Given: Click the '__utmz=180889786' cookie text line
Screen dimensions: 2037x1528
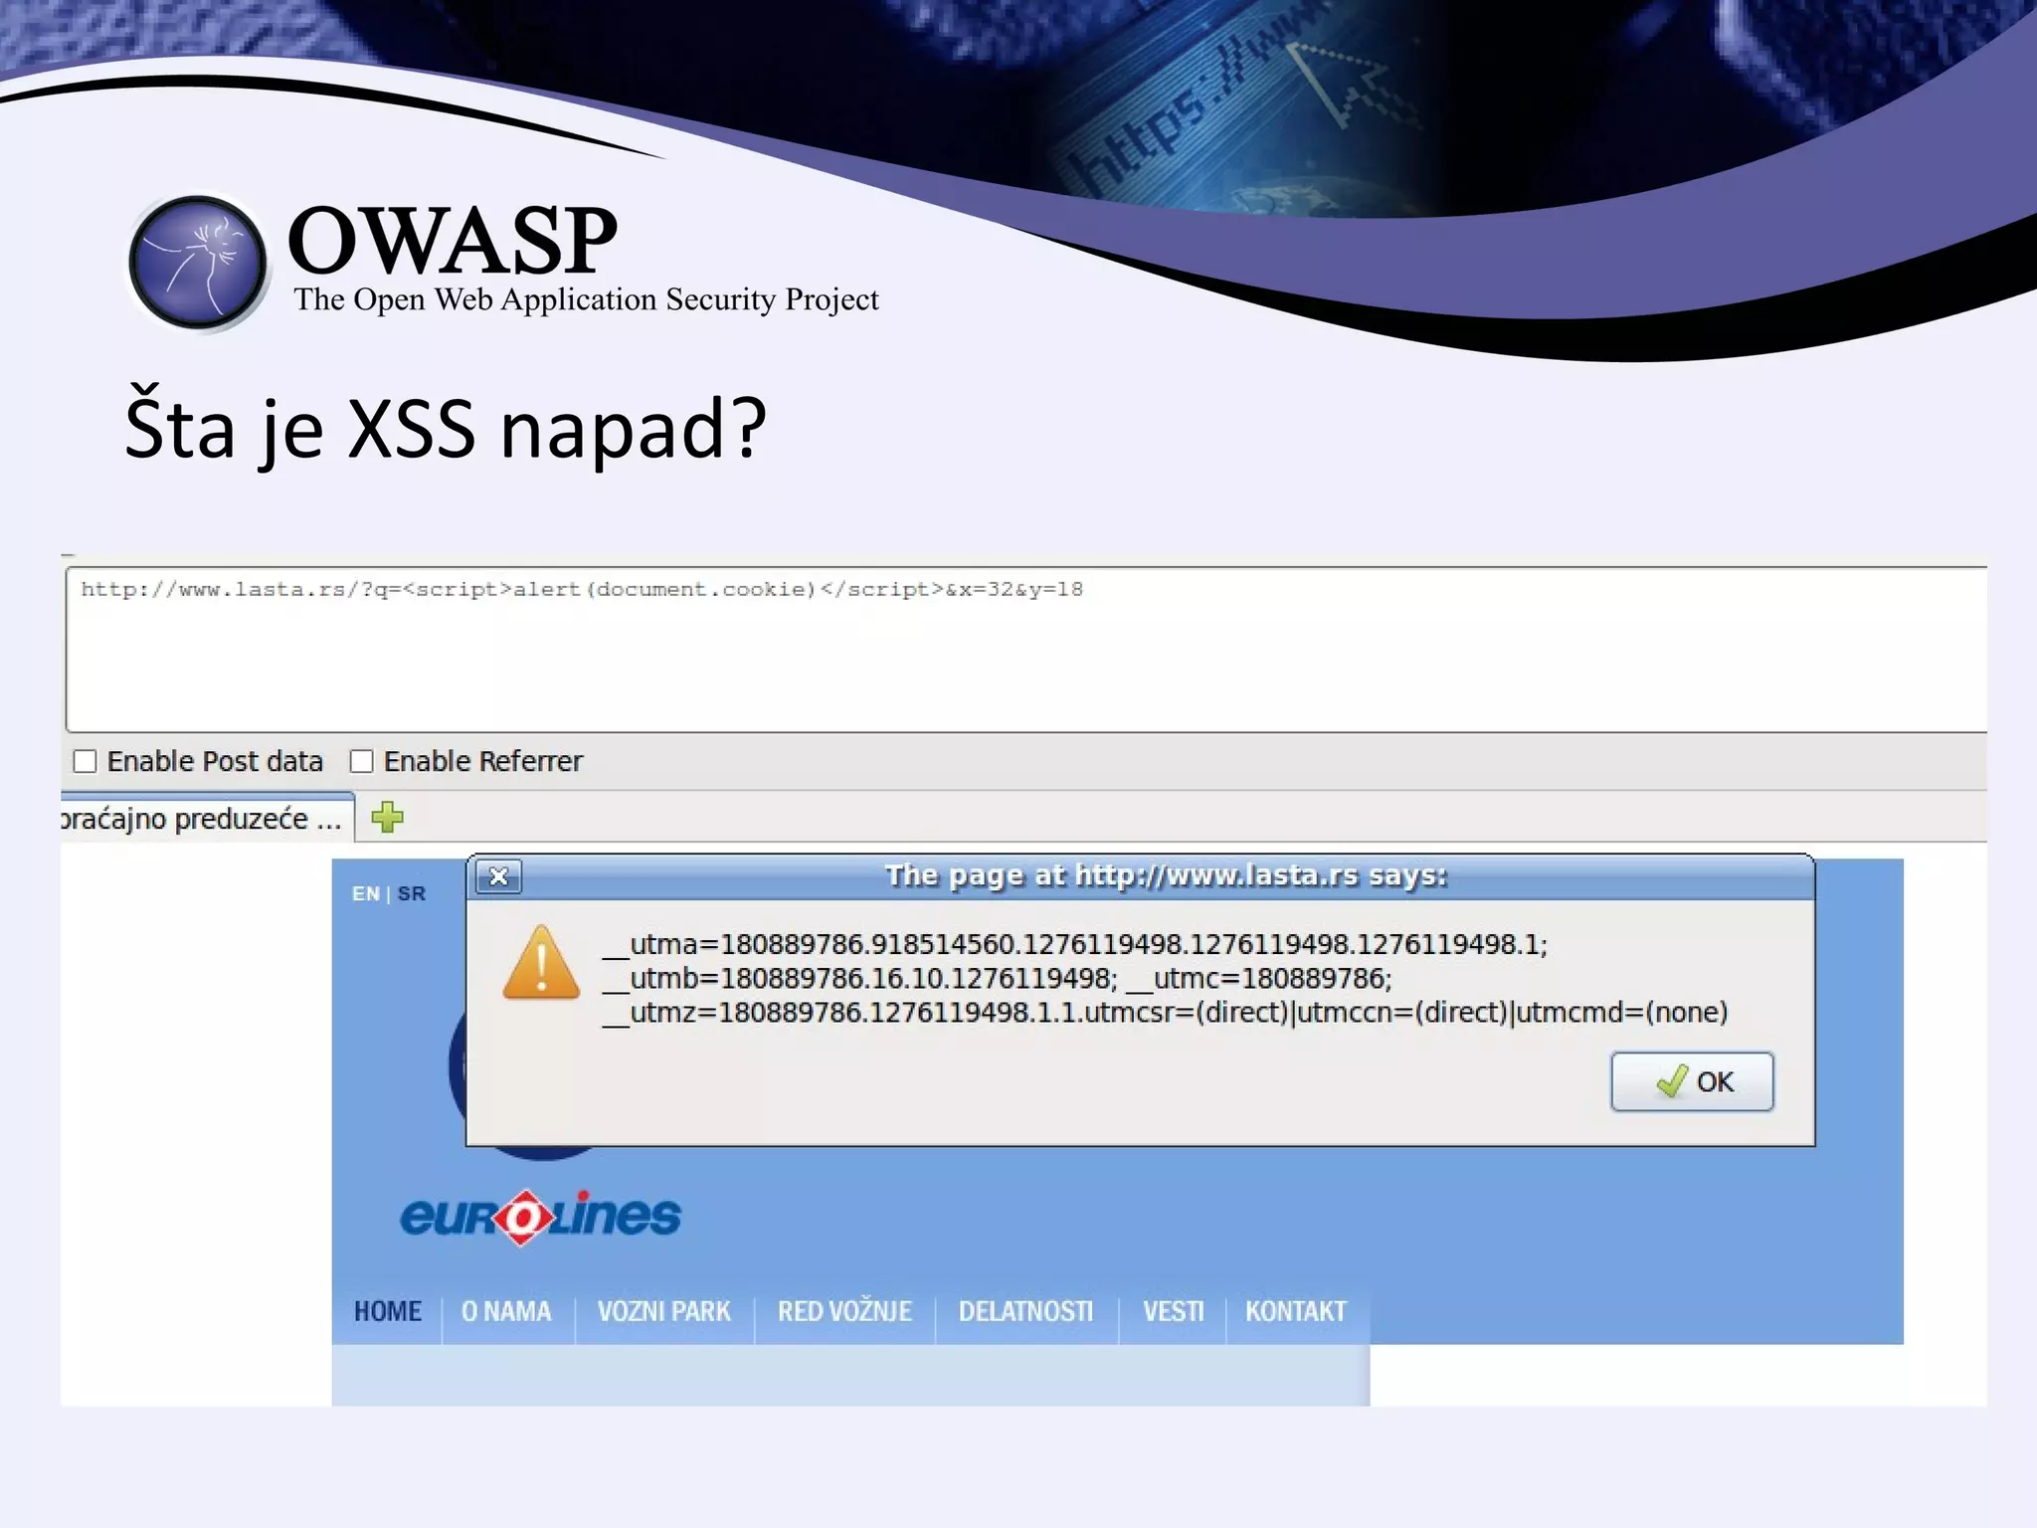Looking at the screenshot, I should (1166, 1013).
